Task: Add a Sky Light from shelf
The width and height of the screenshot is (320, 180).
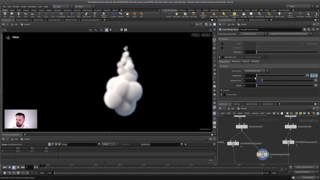Action: (243, 14)
